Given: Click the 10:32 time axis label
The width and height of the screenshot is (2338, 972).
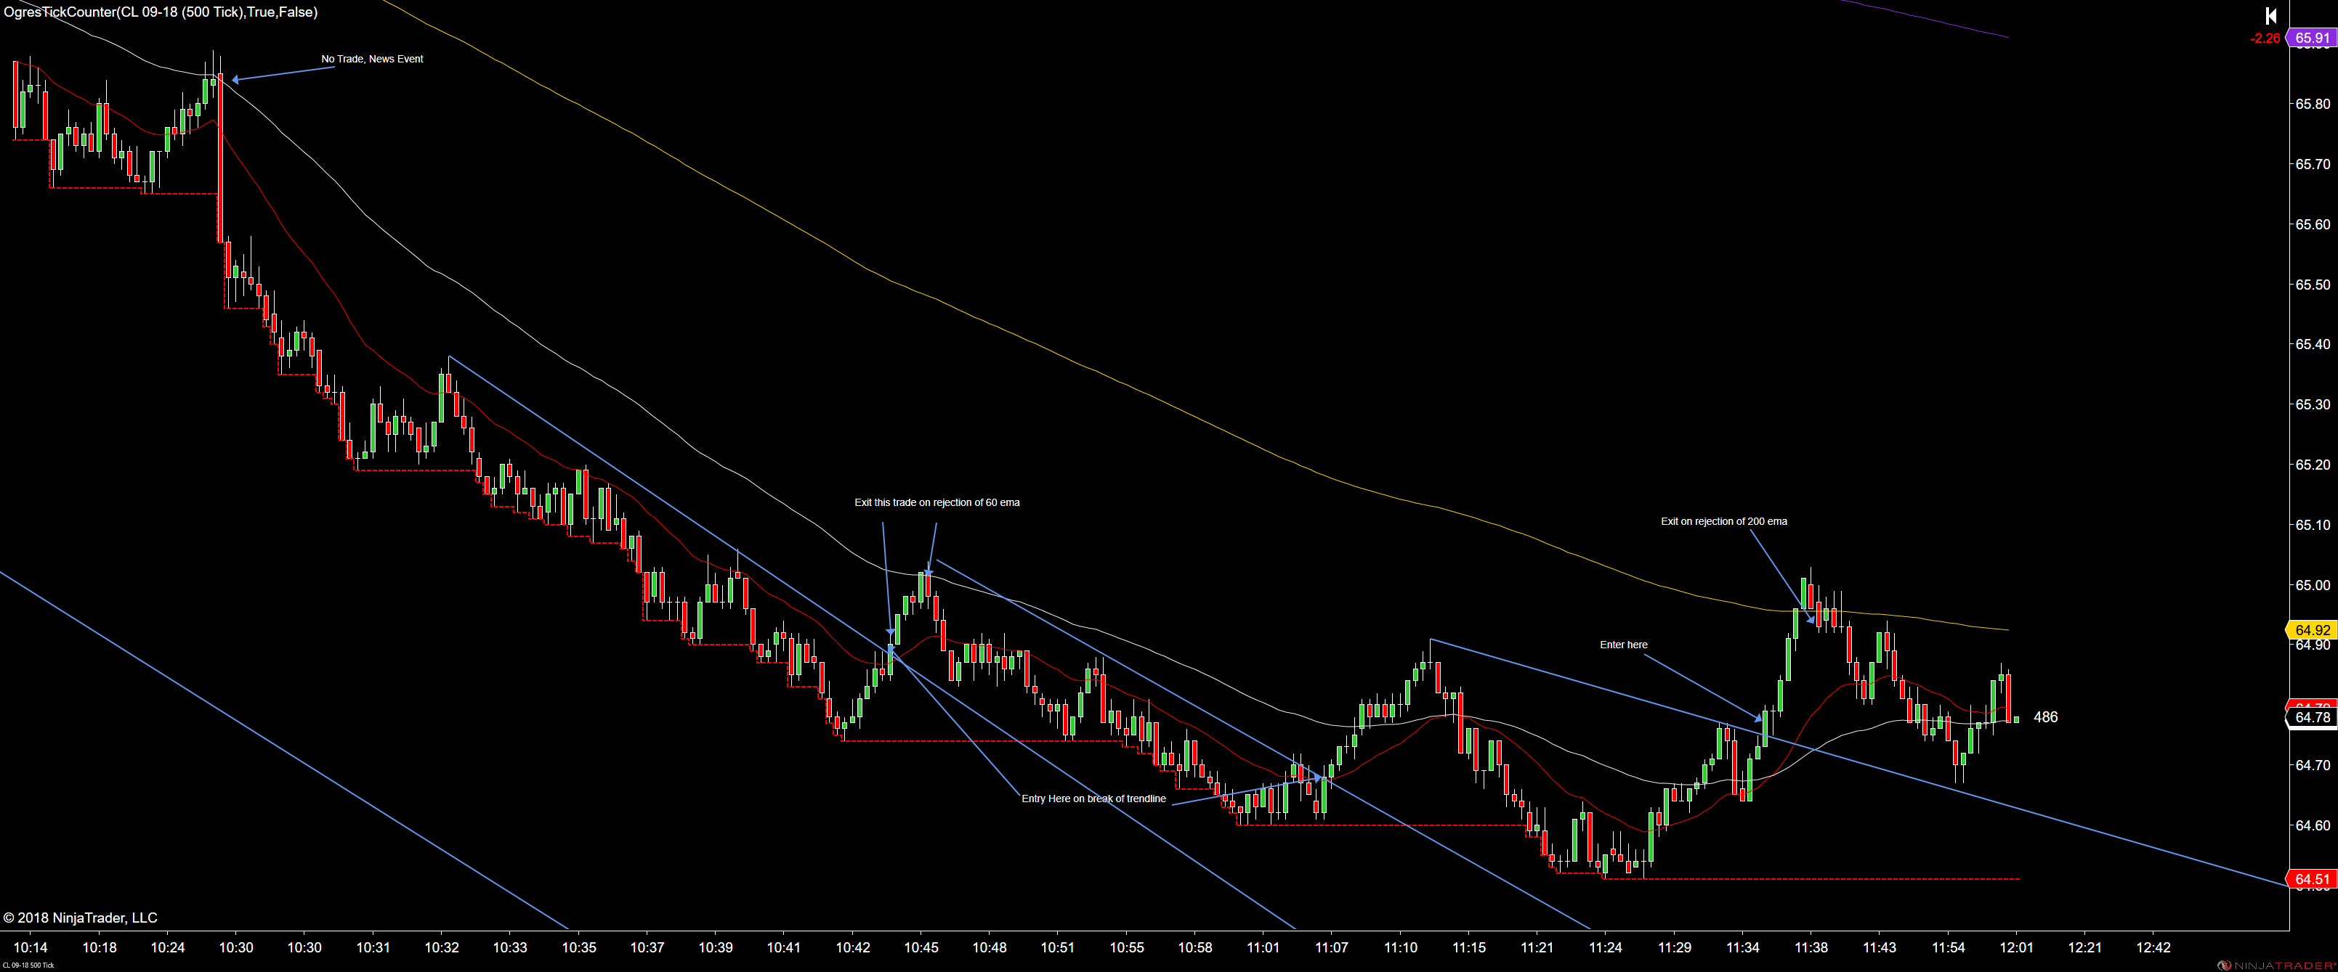Looking at the screenshot, I should point(442,947).
